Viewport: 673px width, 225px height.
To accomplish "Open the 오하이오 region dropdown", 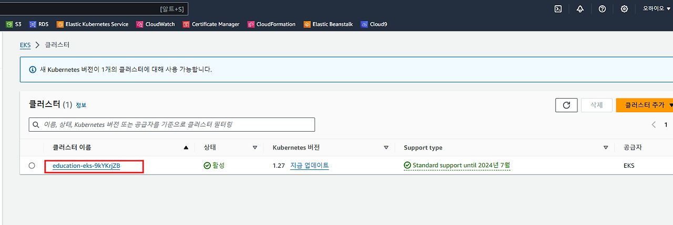I will [x=656, y=9].
